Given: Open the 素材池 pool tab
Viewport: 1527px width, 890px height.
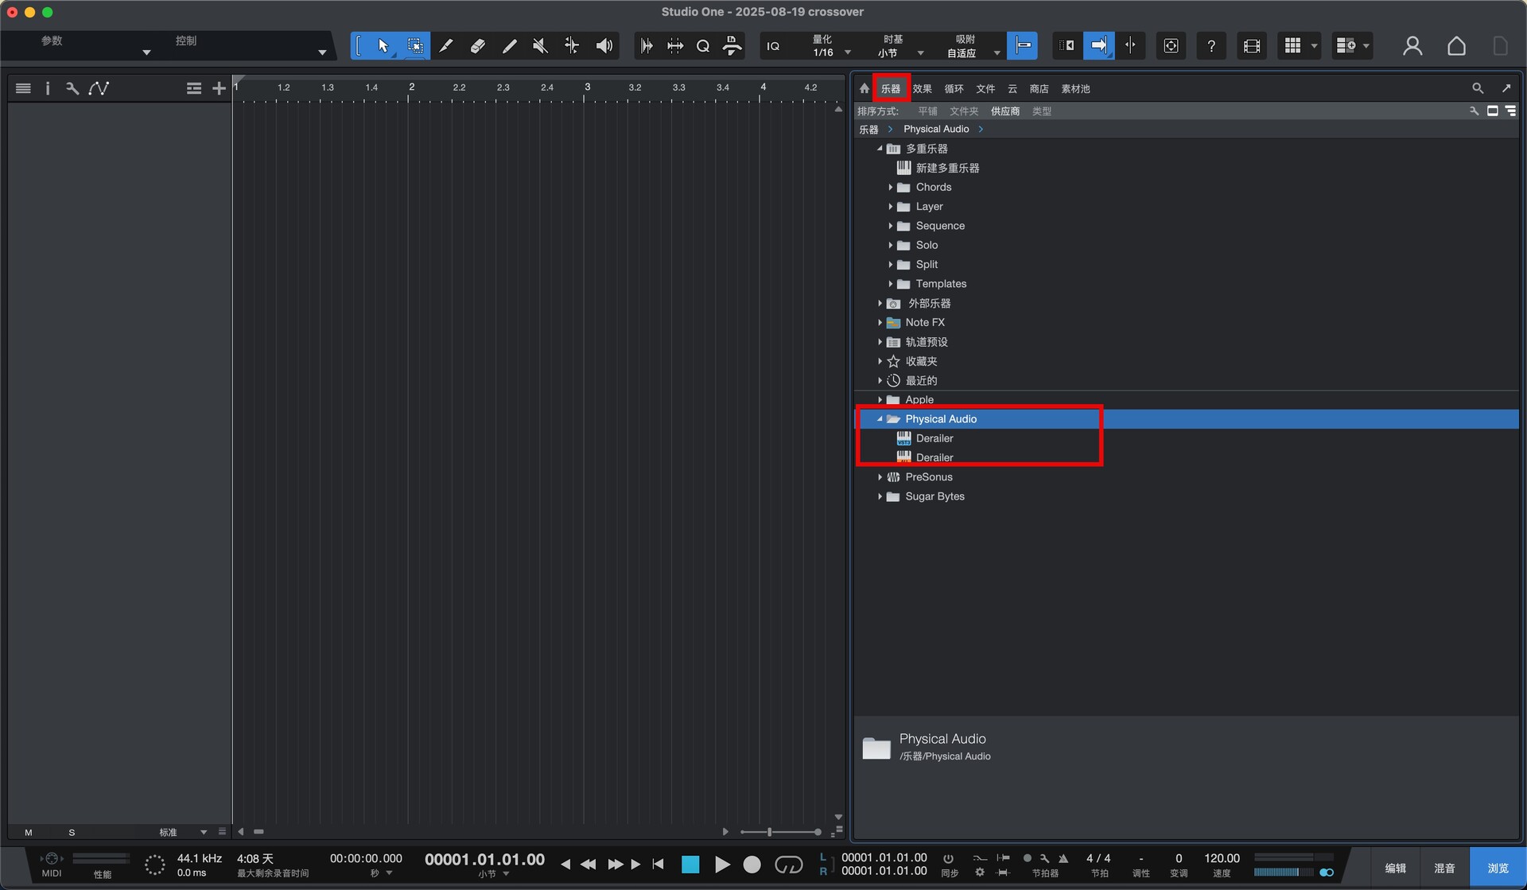Looking at the screenshot, I should point(1075,88).
